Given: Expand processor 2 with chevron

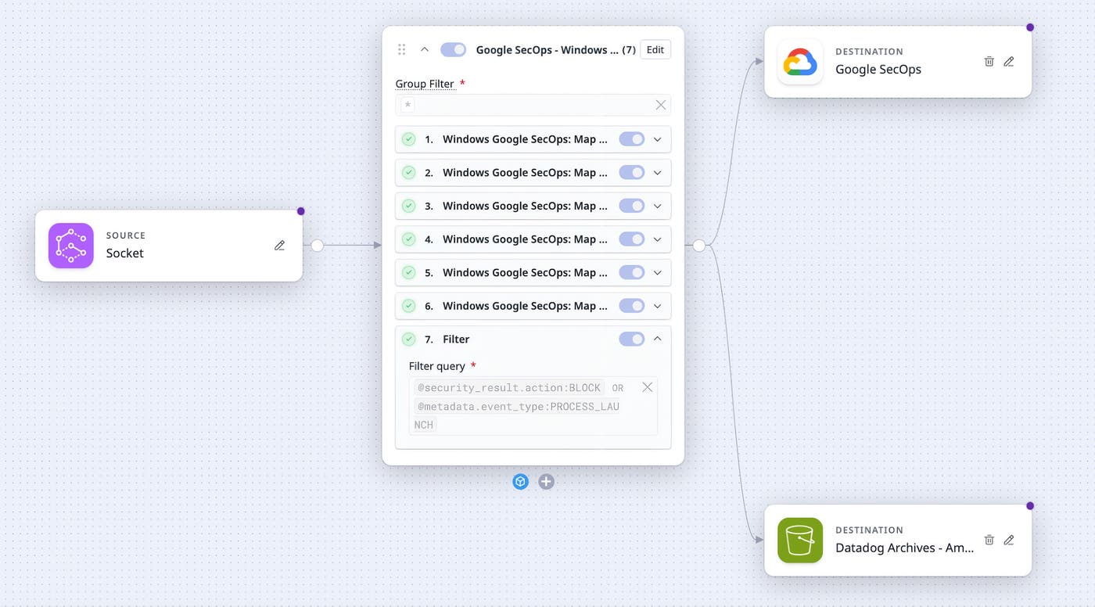Looking at the screenshot, I should 658,173.
